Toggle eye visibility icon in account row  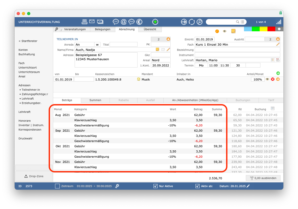point(267,79)
